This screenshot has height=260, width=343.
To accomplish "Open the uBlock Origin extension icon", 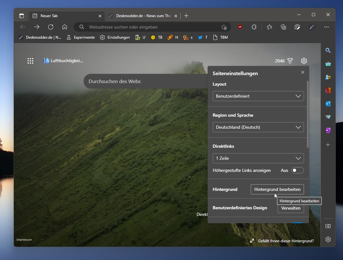I will point(240,27).
